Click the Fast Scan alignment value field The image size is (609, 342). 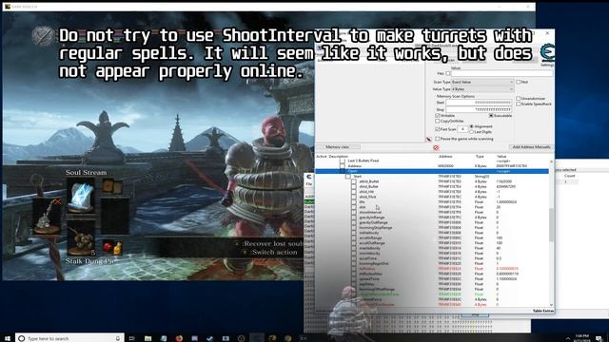(x=462, y=129)
